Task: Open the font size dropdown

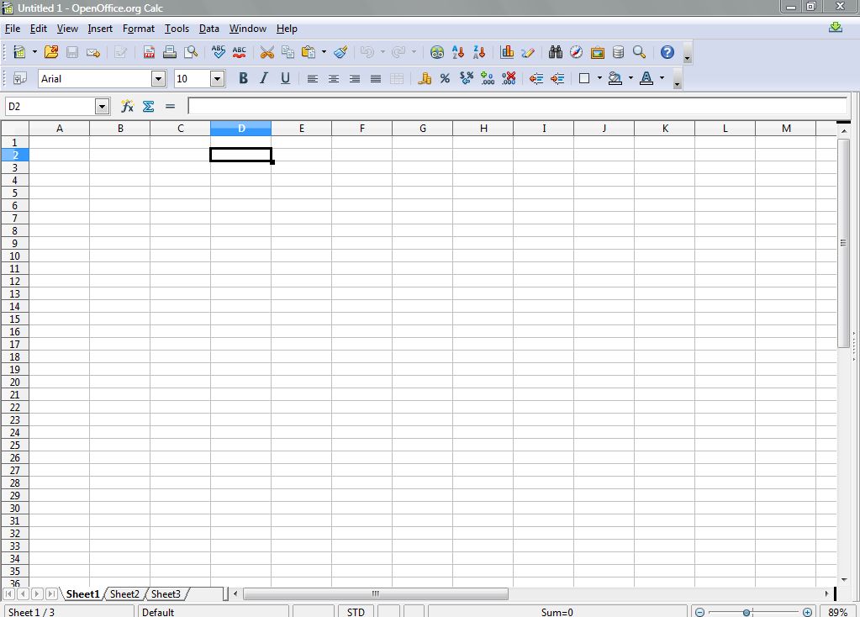Action: click(x=217, y=78)
